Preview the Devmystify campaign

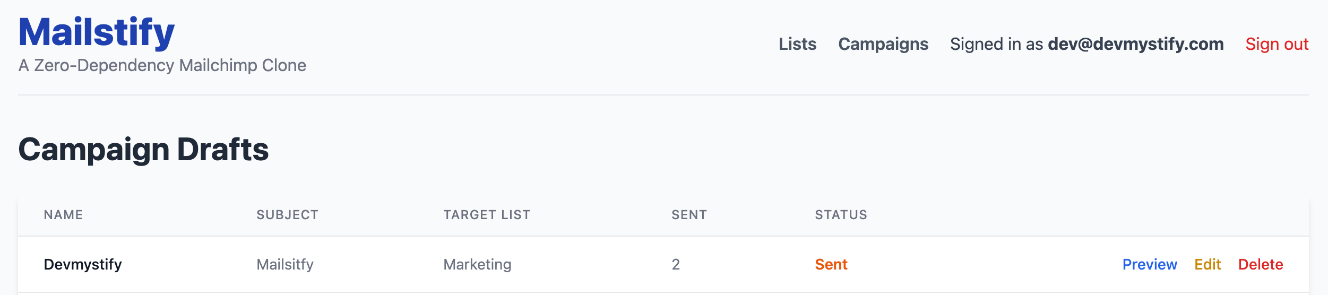[1150, 264]
